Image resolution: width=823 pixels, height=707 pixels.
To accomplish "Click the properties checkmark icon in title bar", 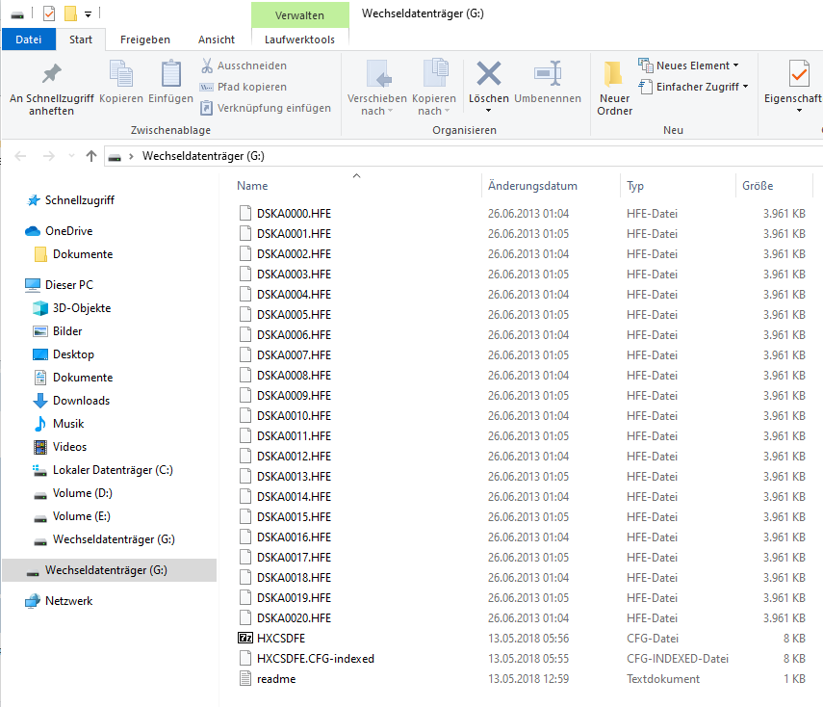I will pyautogui.click(x=49, y=13).
